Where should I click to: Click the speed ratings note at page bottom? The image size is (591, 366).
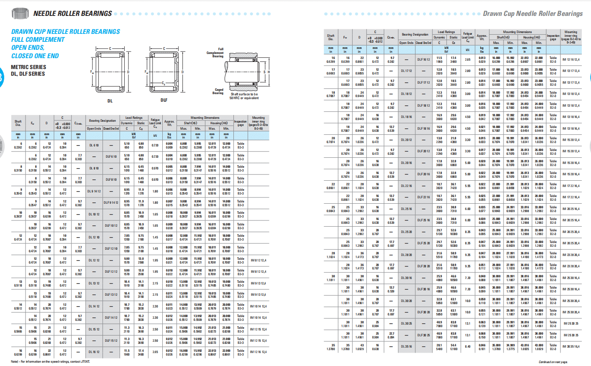tap(50, 361)
